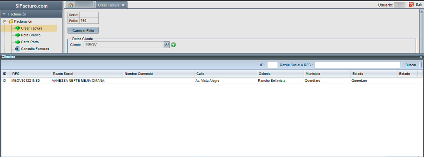Switch to the Crear Factura tab

108,5
